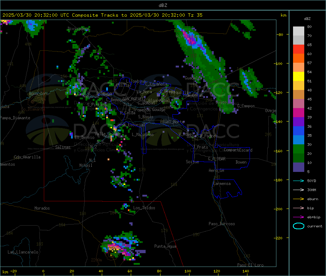The height and width of the screenshot is (276, 326).
Task: Click the CompantEscard map label
Action: point(238,150)
